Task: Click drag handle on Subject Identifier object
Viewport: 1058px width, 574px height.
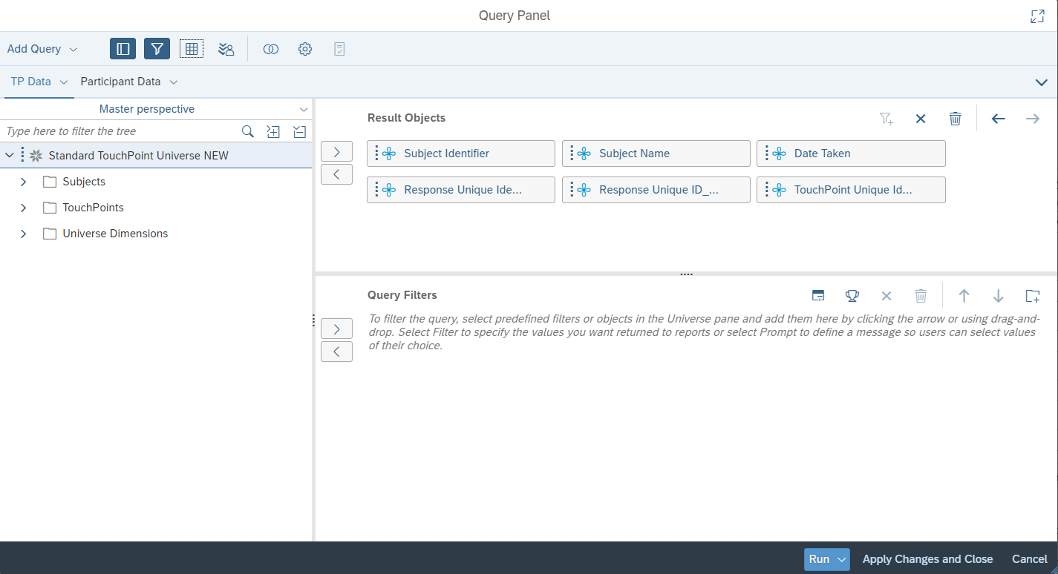Action: click(x=376, y=154)
